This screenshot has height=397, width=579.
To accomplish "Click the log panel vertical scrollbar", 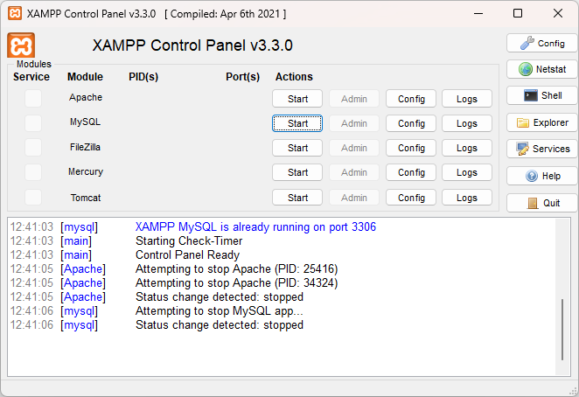I will tap(562, 328).
